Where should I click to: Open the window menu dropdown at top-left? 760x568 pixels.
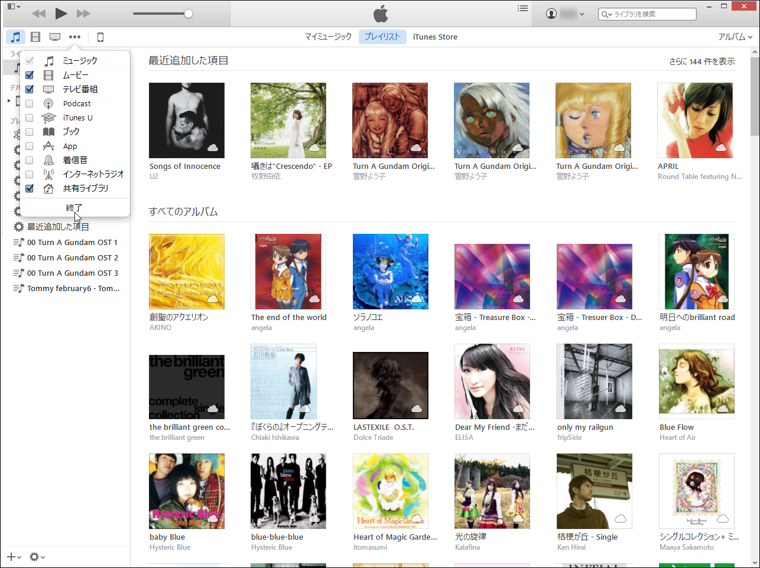tap(14, 6)
